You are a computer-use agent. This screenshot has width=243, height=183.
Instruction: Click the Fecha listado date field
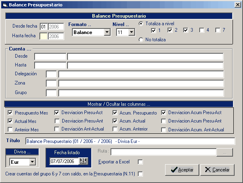coord(64,161)
